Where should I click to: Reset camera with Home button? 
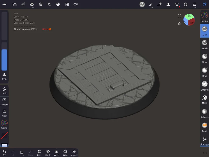[180, 24]
